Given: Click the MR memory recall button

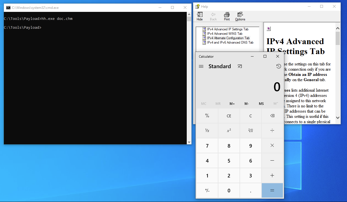Looking at the screenshot, I should 218,104.
